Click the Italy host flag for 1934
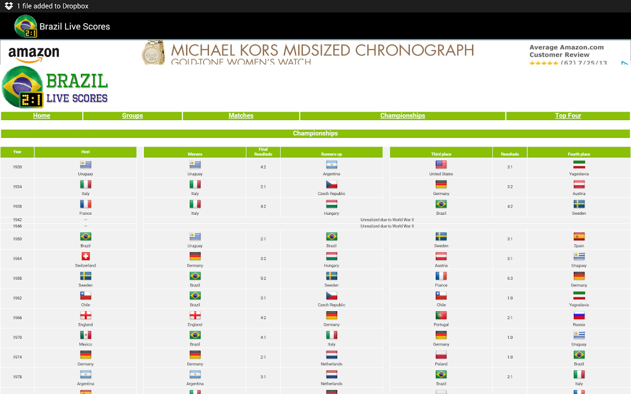631x394 pixels. coord(86,185)
